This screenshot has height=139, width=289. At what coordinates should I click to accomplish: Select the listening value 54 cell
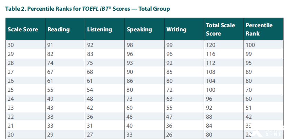[105, 90]
